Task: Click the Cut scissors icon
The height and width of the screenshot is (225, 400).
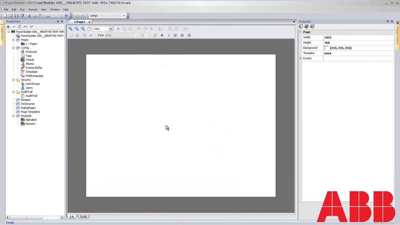Action: pos(29,16)
